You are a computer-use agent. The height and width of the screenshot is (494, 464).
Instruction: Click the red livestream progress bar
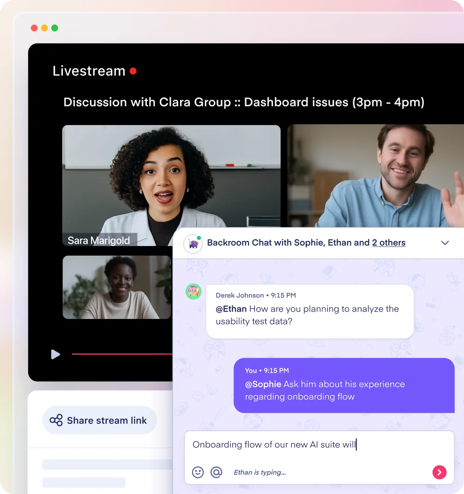(x=122, y=354)
